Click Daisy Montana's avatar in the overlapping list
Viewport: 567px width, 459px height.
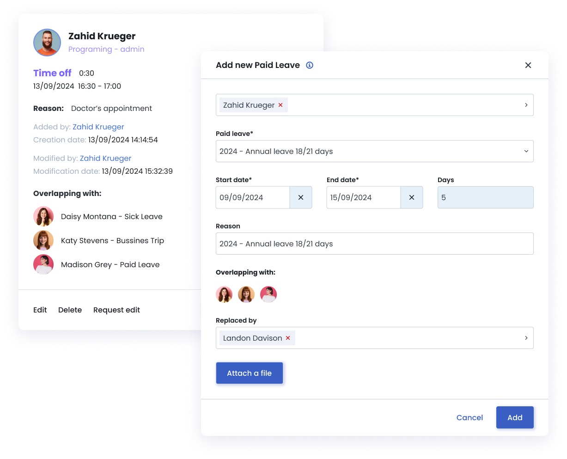pos(43,216)
